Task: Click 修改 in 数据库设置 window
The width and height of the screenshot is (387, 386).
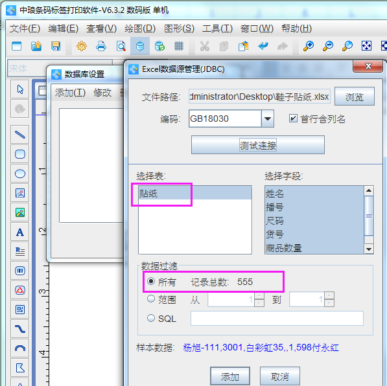Action: tap(102, 93)
